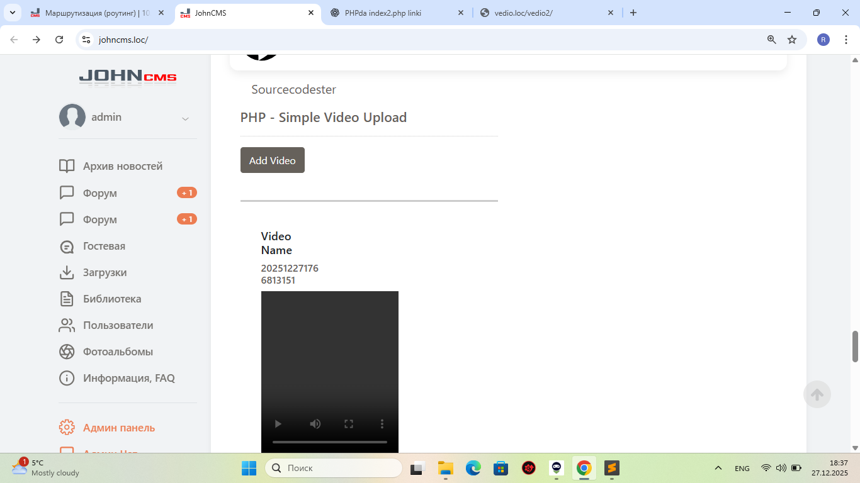The width and height of the screenshot is (860, 483).
Task: Click the Sourcecodester text
Action: 294,89
